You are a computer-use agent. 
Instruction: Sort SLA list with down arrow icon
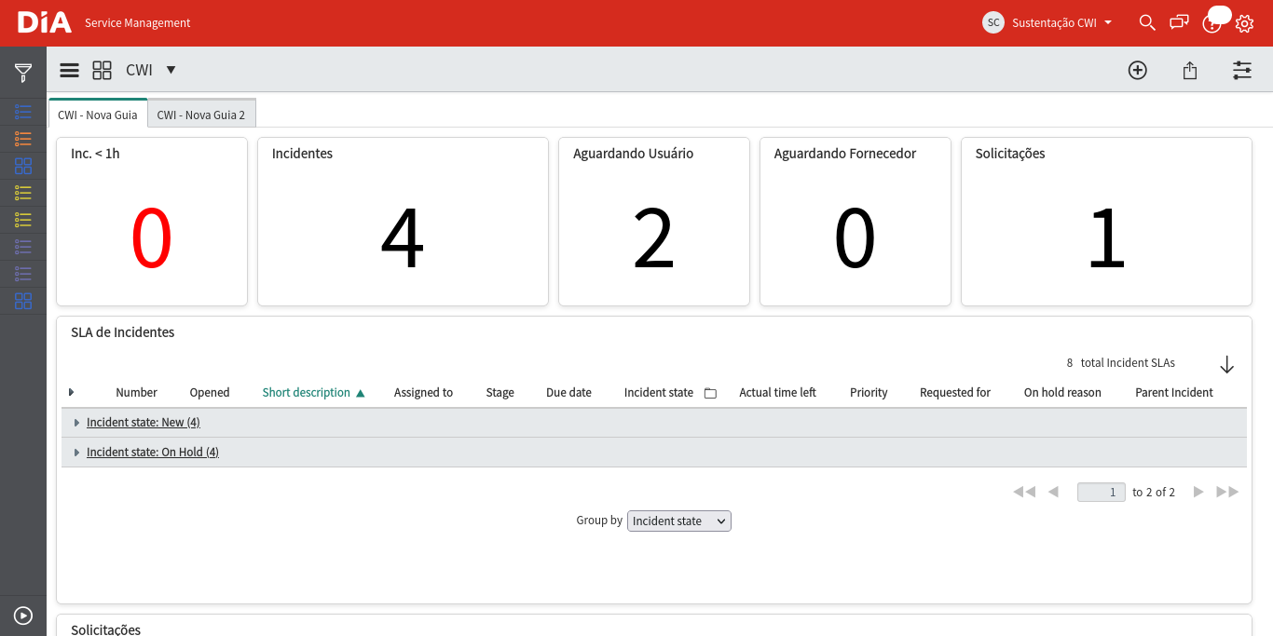tap(1226, 364)
